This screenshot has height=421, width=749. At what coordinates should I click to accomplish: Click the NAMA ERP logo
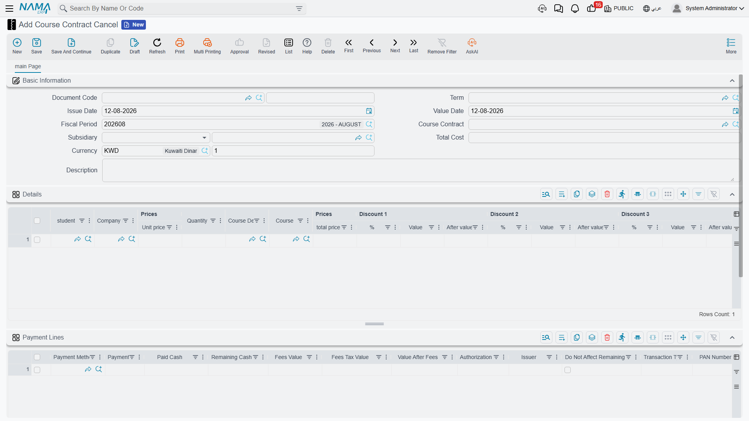coord(35,8)
